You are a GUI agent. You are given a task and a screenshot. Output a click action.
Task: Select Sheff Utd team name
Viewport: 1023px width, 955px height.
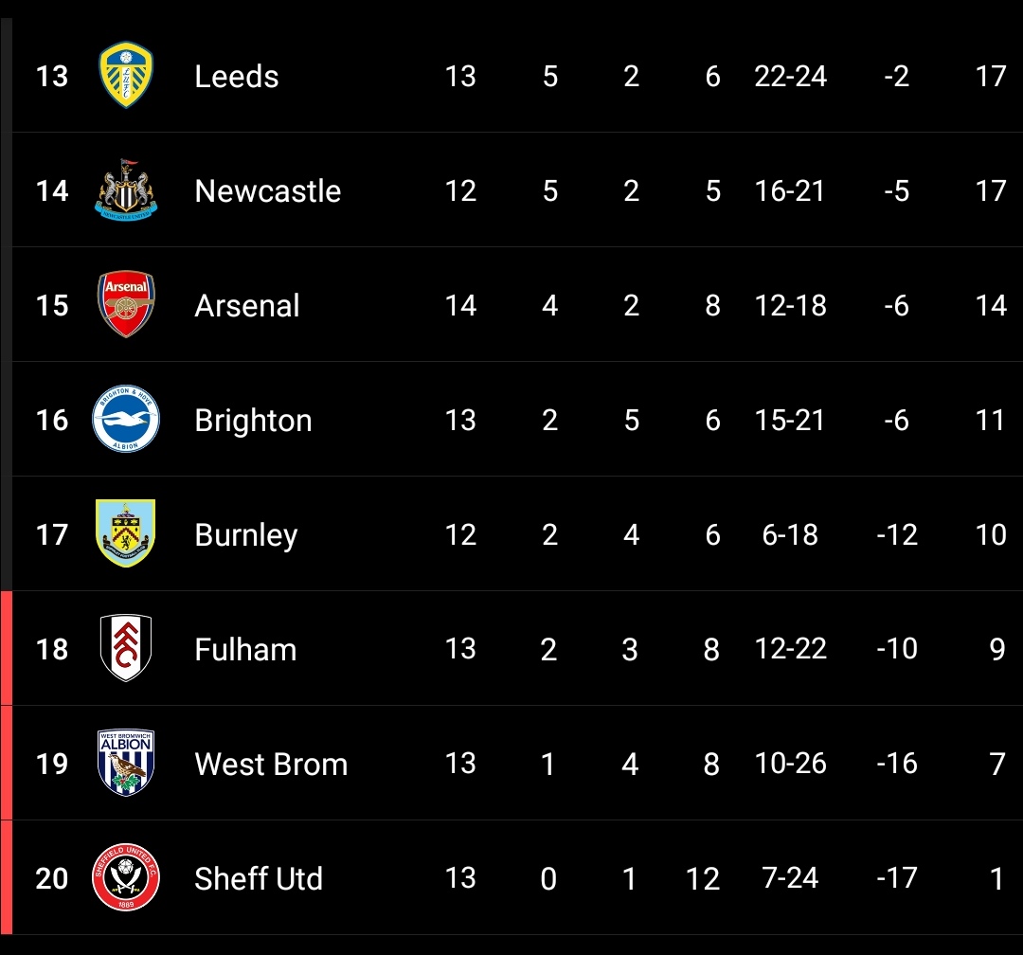[x=259, y=878]
